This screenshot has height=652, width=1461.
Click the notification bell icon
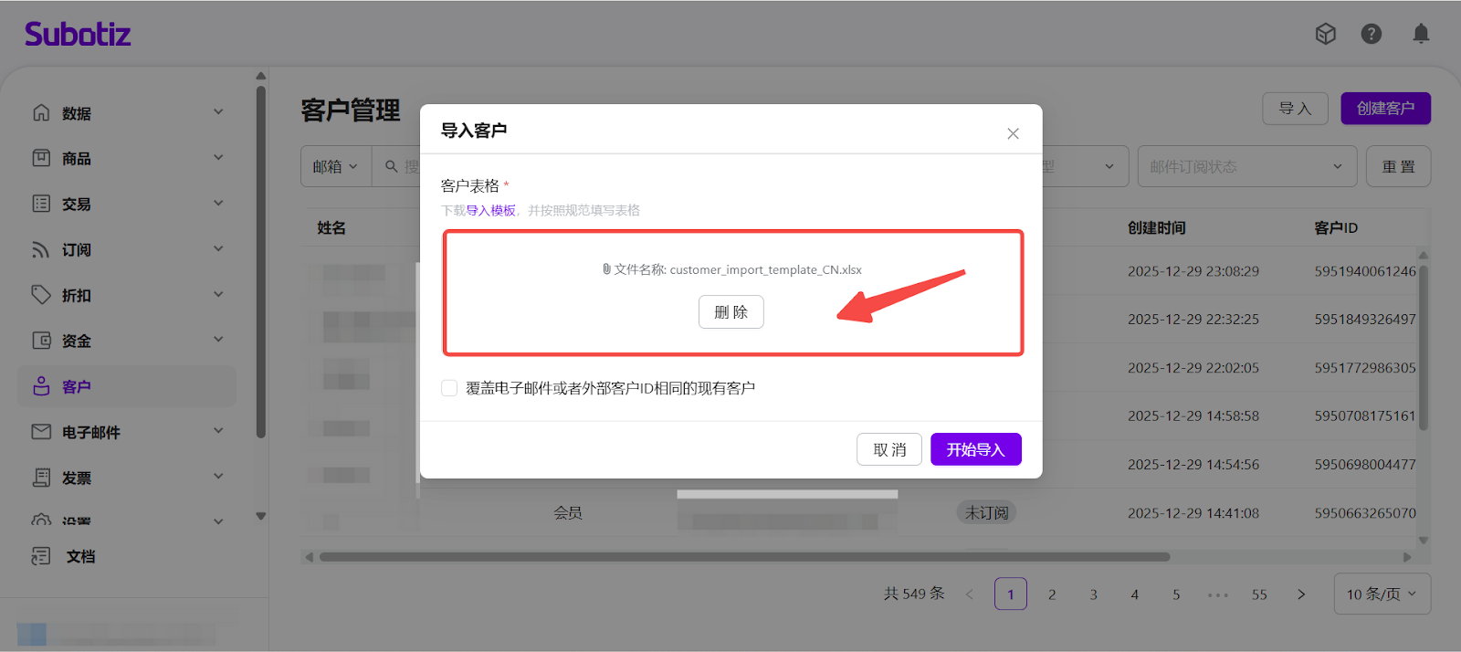pyautogui.click(x=1421, y=34)
